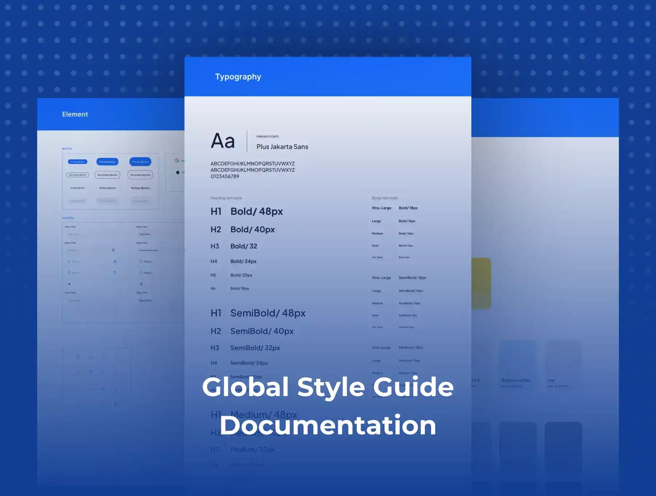Screen dimensions: 656x496
Task: Select the highlighted calendar icon in icon grid
Action: (x=90, y=372)
